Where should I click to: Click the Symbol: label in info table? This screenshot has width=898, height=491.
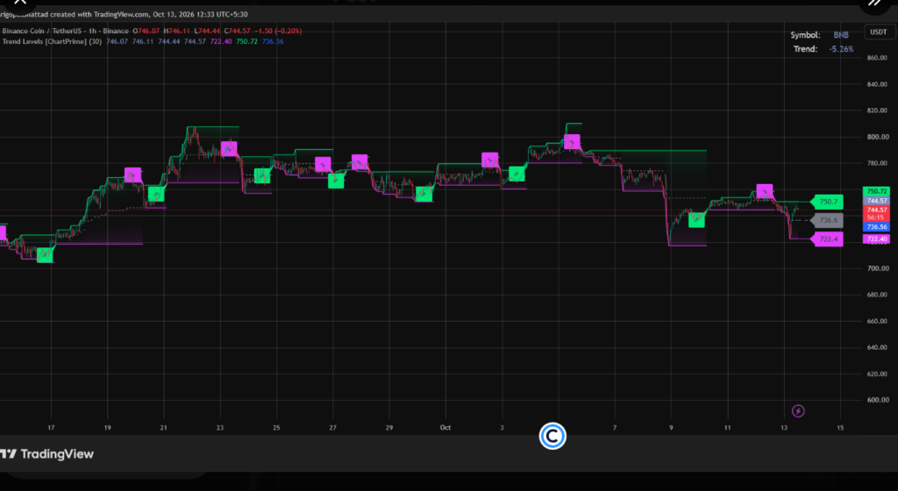coord(805,35)
